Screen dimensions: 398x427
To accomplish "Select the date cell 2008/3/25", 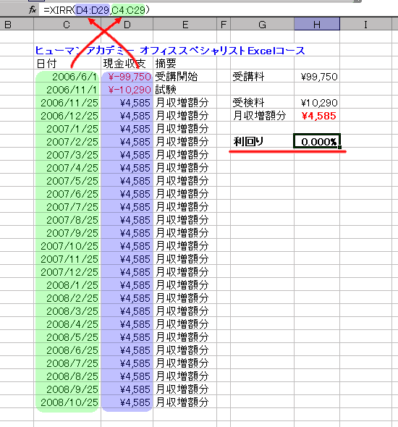I will click(67, 311).
